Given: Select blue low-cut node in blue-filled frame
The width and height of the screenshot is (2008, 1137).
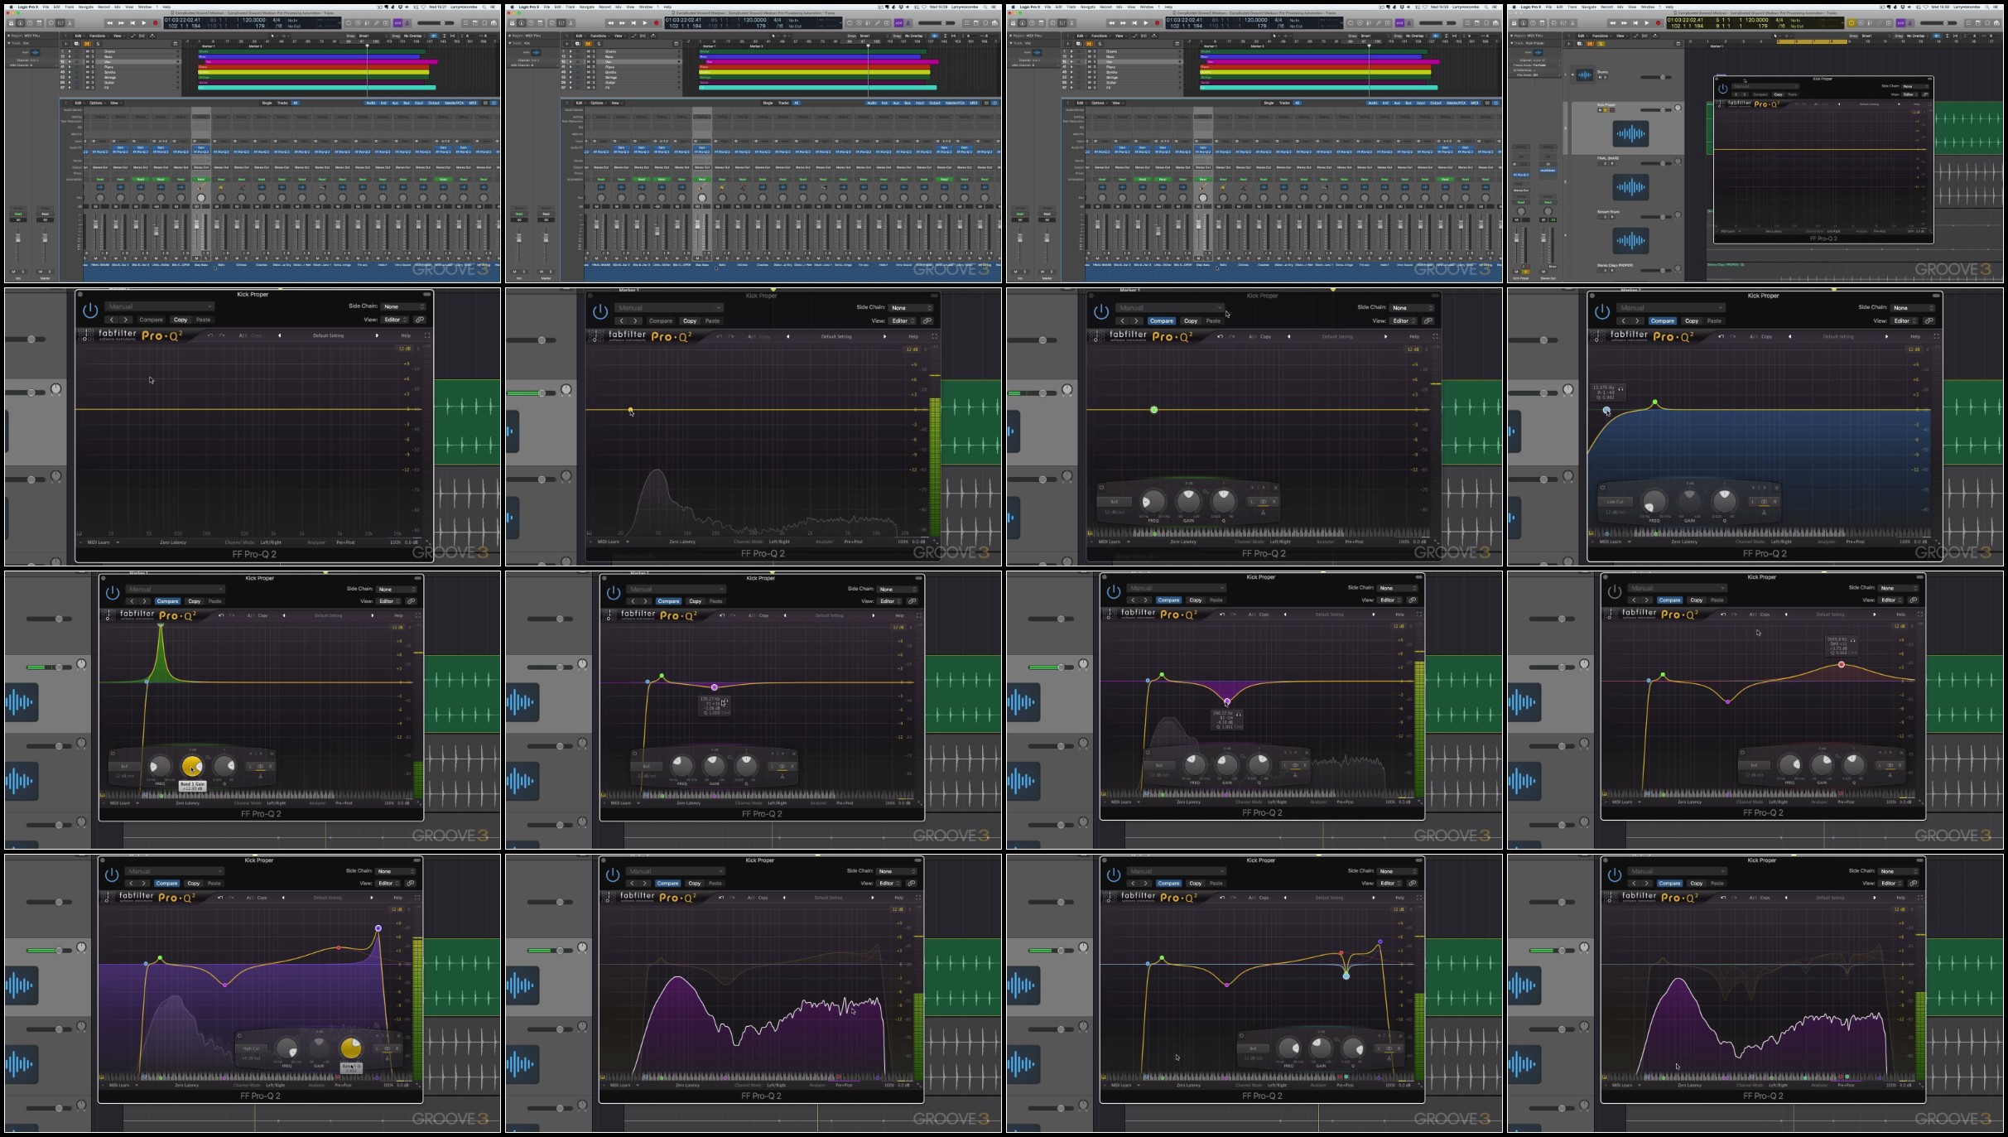Looking at the screenshot, I should [x=1606, y=411].
